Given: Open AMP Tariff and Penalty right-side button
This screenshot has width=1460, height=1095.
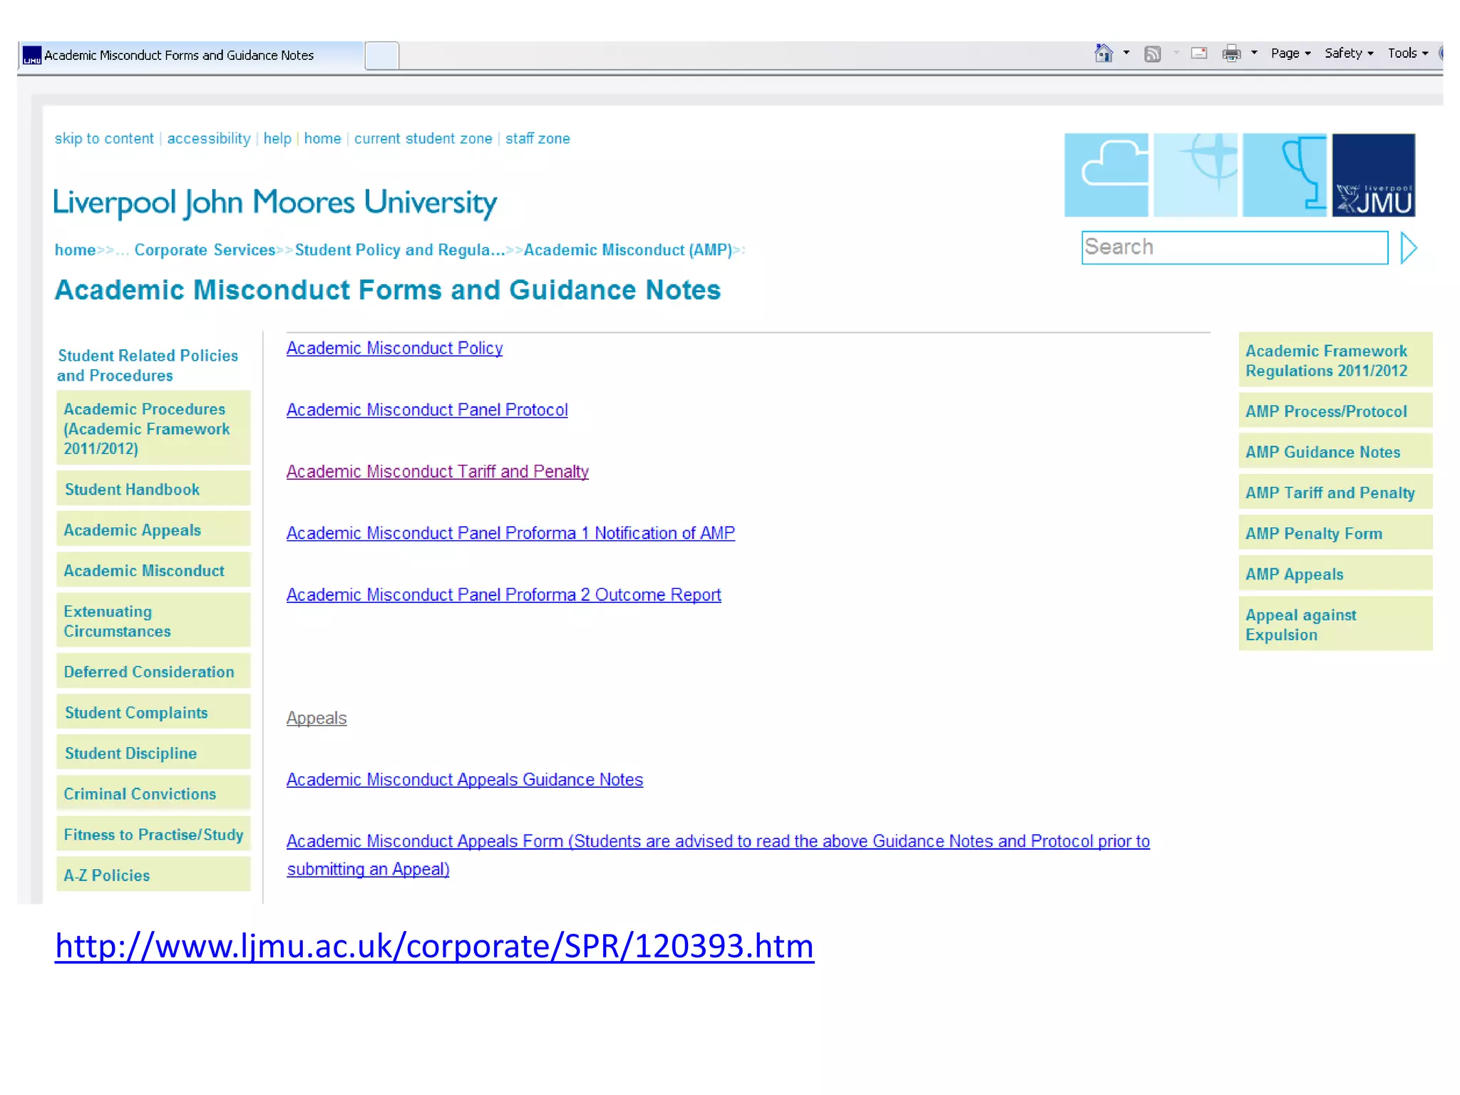Looking at the screenshot, I should pos(1335,493).
